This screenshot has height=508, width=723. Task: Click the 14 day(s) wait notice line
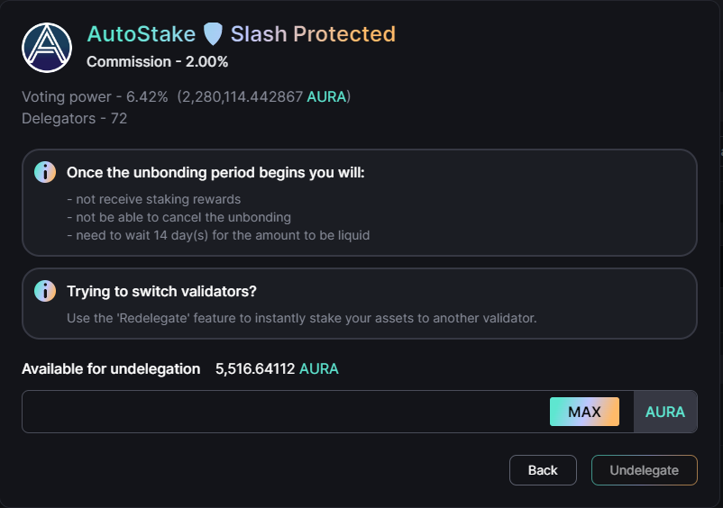[218, 235]
